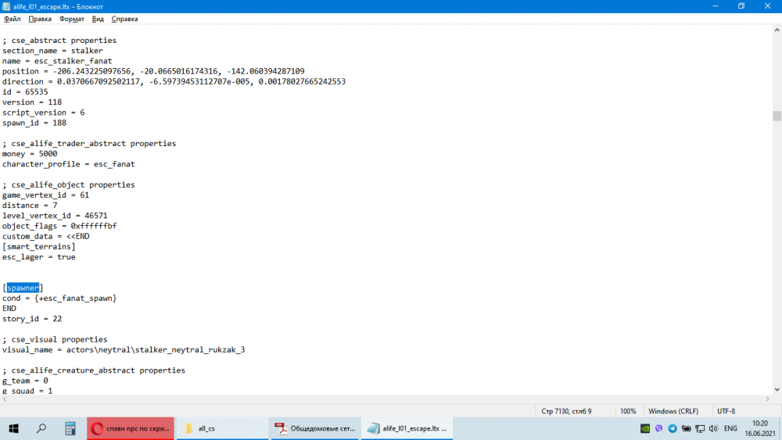Screen dimensions: 782x440
Task: Open the Viber tray icon
Action: pos(658,428)
